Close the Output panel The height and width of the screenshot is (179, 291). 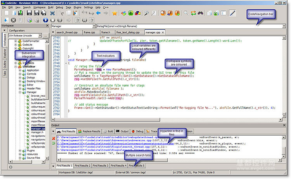(284, 125)
